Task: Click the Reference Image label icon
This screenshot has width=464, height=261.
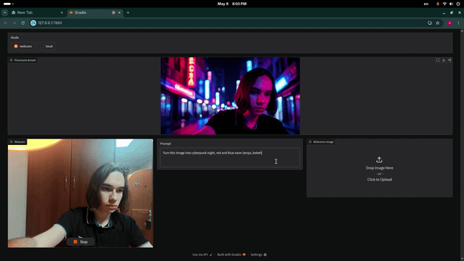Action: pos(310,142)
